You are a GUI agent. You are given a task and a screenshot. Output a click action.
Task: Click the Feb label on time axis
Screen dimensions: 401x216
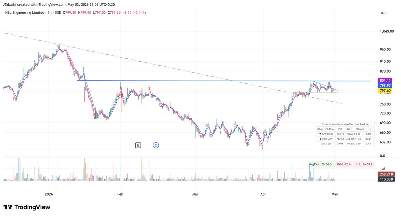(x=120, y=194)
